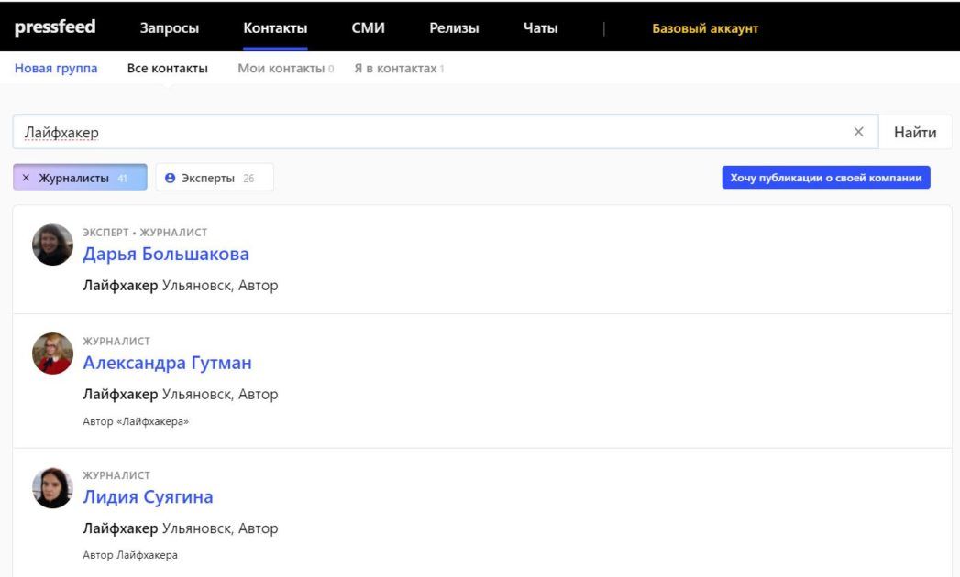This screenshot has height=577, width=960.
Task: Toggle the Эксперты filter chip
Action: coord(214,178)
